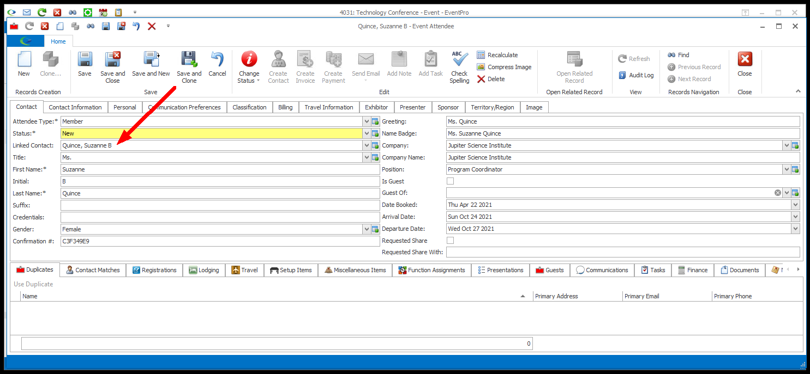Toggle the Is Guest checkbox

point(450,181)
